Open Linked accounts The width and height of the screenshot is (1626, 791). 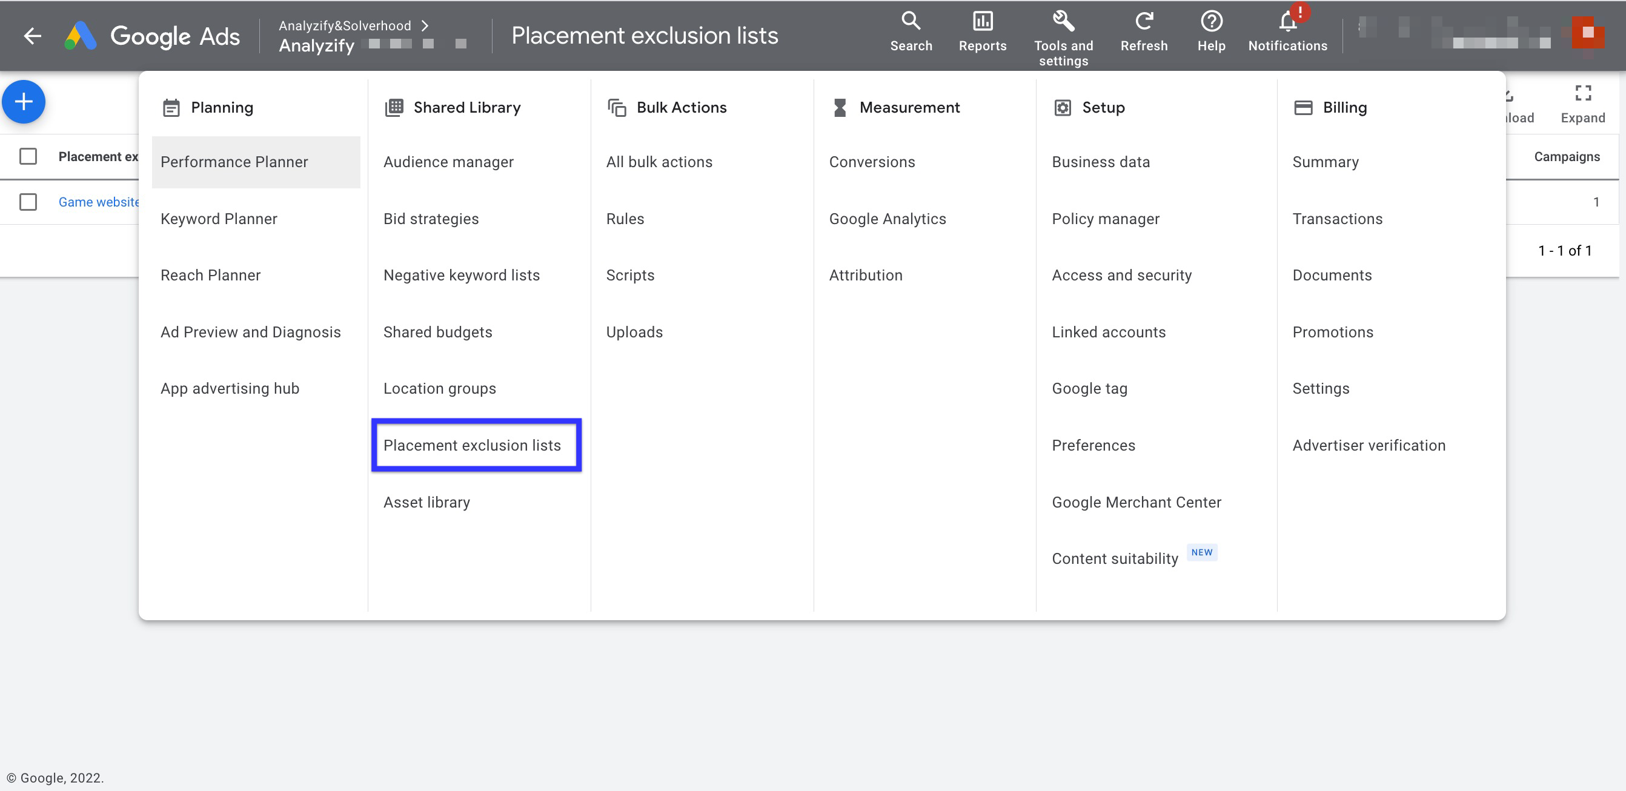pyautogui.click(x=1109, y=332)
